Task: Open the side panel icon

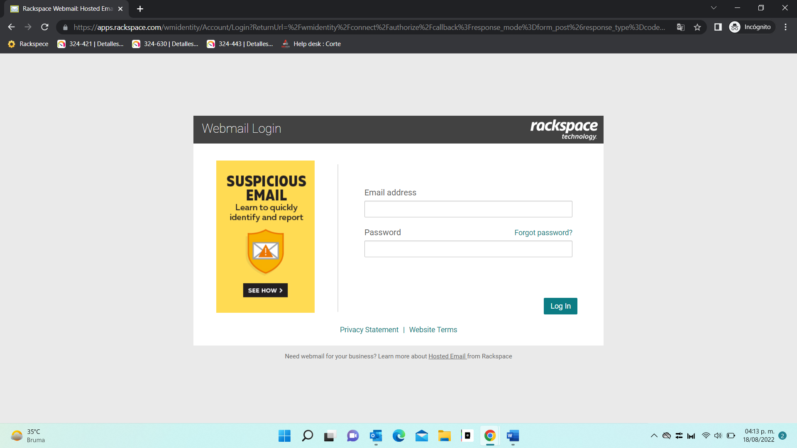Action: pyautogui.click(x=718, y=27)
